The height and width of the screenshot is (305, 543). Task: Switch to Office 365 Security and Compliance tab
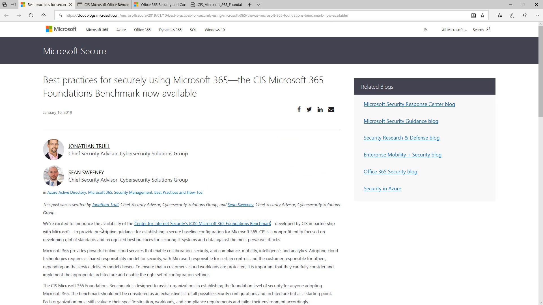160,5
